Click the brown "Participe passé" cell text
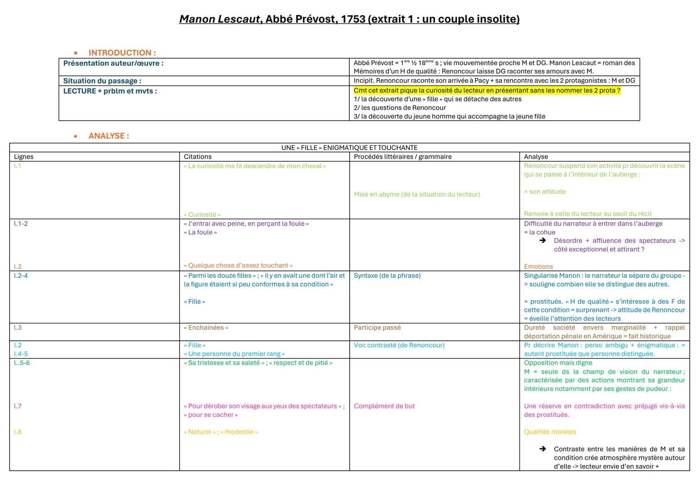Image resolution: width=699 pixels, height=494 pixels. pos(377,328)
